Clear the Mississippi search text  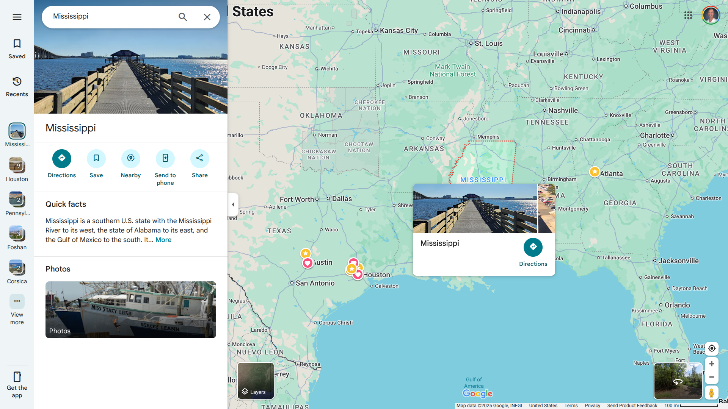coord(207,17)
